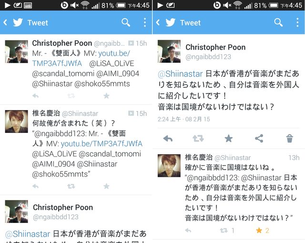This screenshot has height=243, width=305.
Task: Open the overflow menu in right screen header
Action: click(297, 22)
